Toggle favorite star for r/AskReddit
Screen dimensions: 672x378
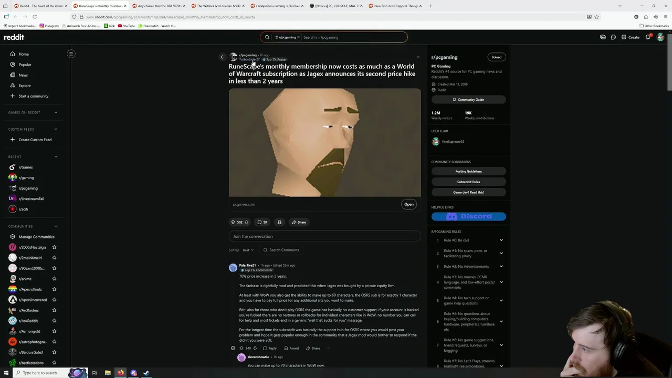click(x=54, y=321)
